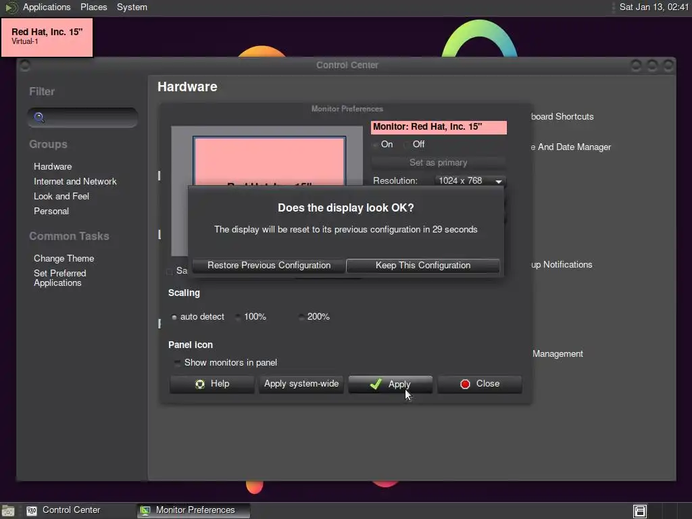Select Internet and Network group

(75, 181)
